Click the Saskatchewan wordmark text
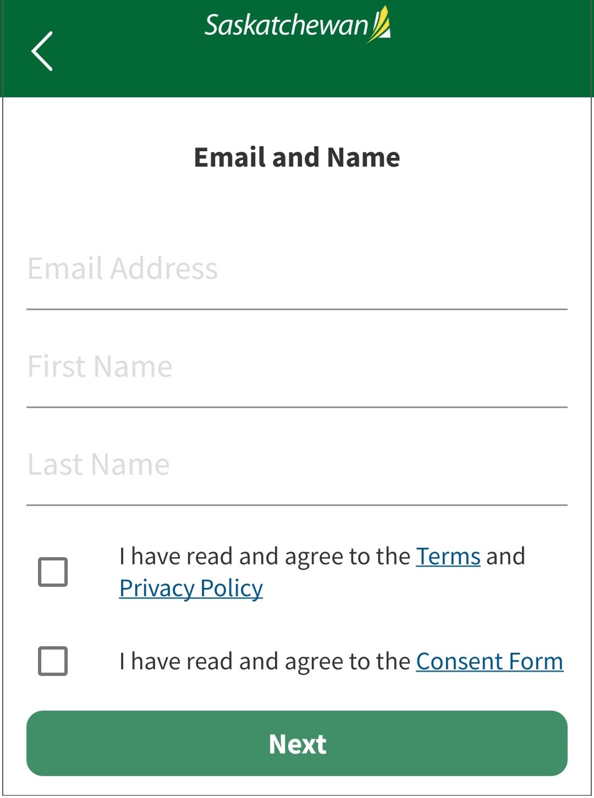The height and width of the screenshot is (798, 594). [x=285, y=26]
